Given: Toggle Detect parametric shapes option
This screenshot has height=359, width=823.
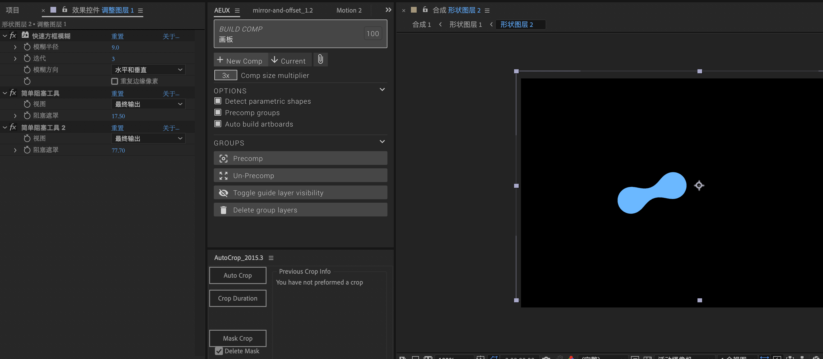Looking at the screenshot, I should click(x=218, y=101).
